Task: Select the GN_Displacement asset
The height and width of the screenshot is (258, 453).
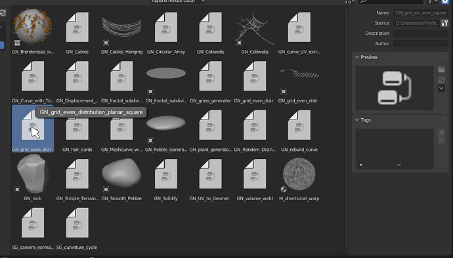Action: coord(77,80)
